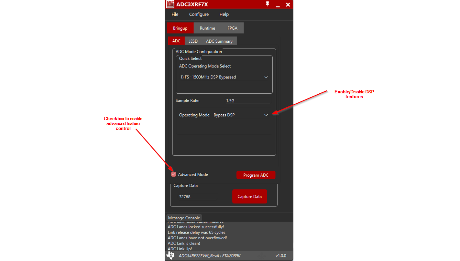Select the JESD sub-tab
Screen dimensions: 460x261
tap(193, 41)
